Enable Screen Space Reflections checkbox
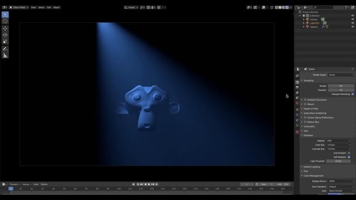 pyautogui.click(x=305, y=117)
